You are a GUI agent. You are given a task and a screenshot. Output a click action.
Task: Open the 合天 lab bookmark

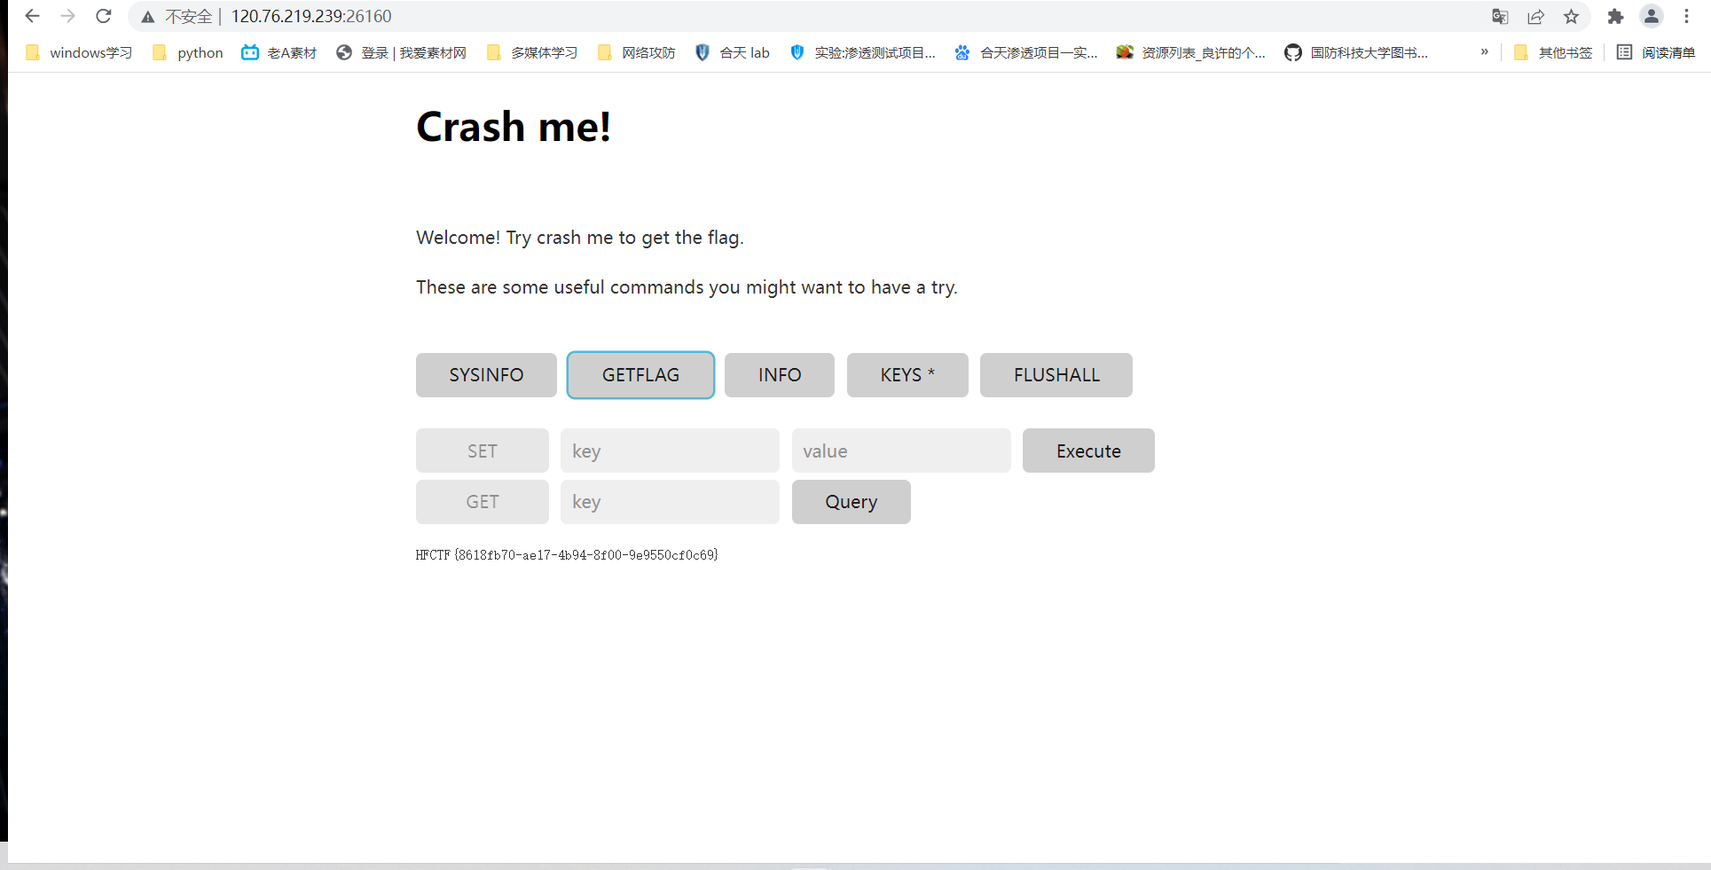733,52
